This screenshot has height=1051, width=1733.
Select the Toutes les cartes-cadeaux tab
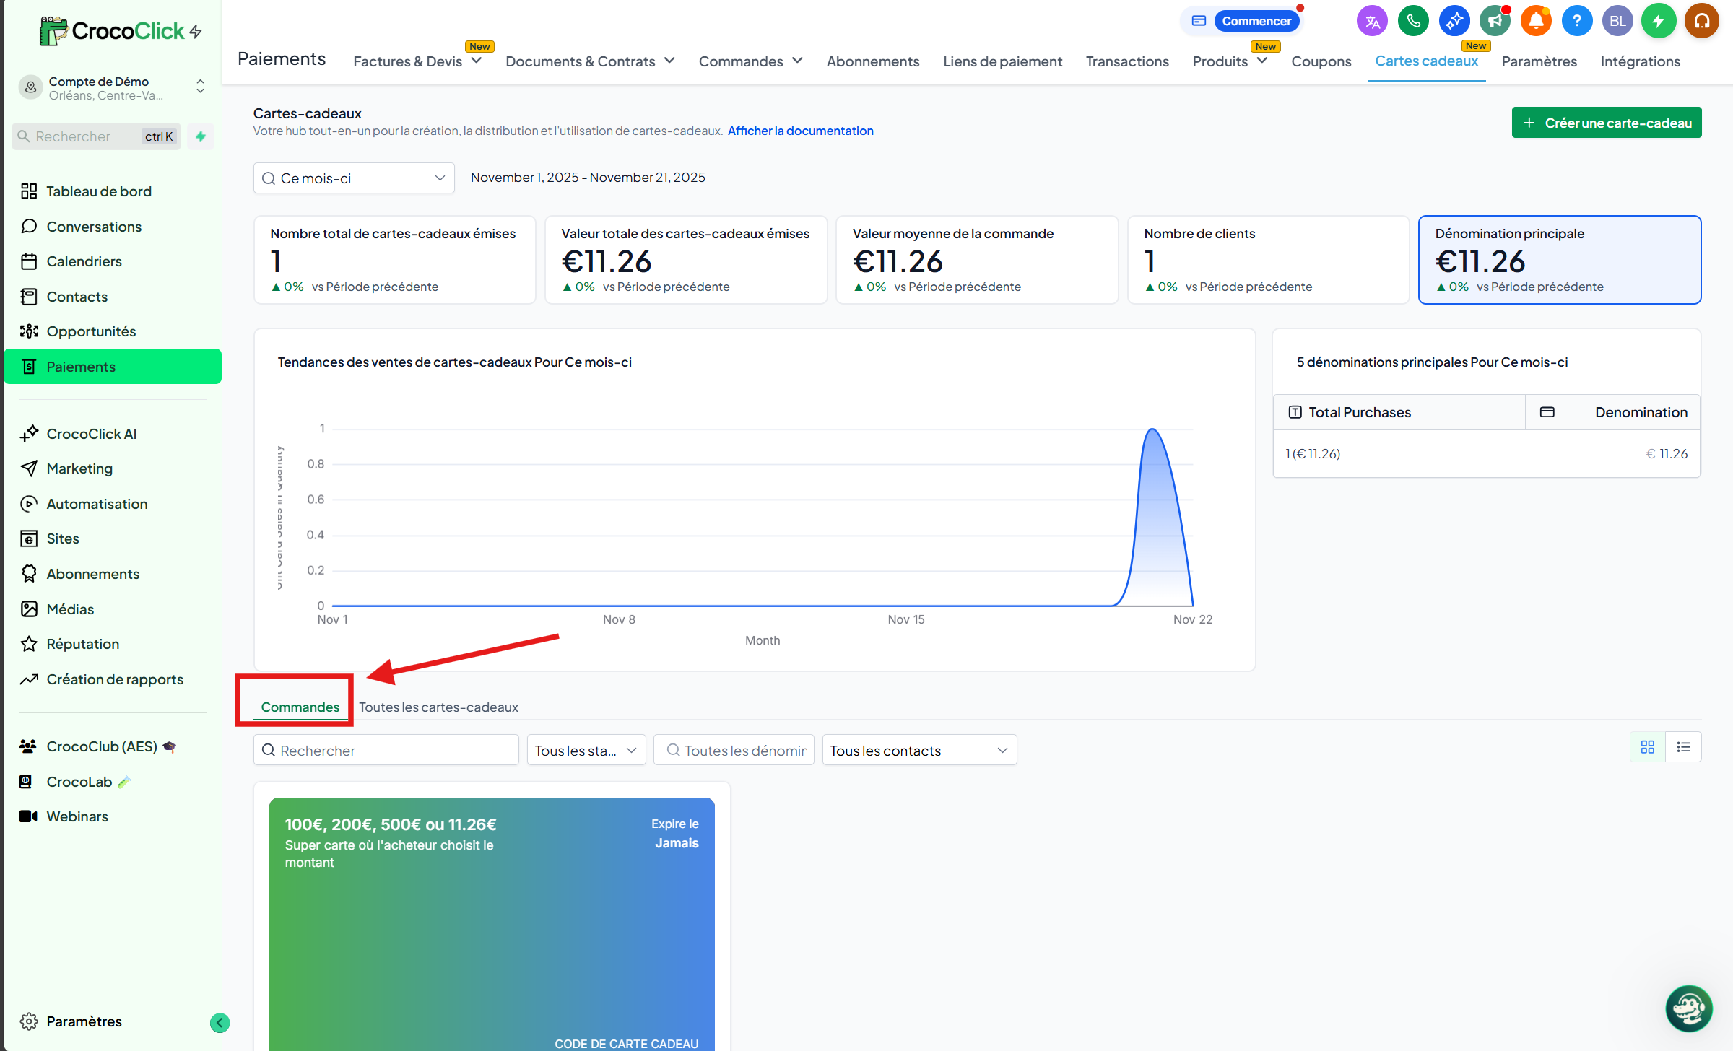[438, 707]
